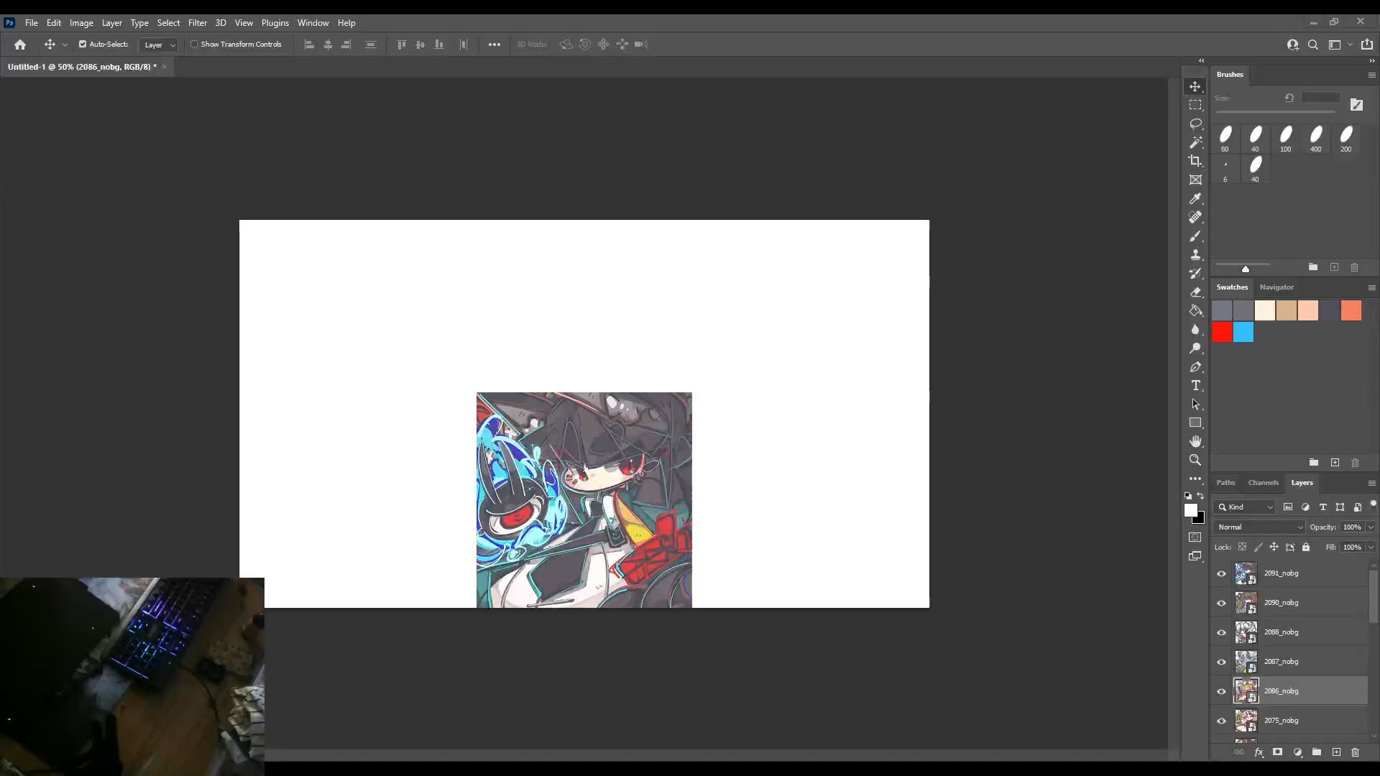This screenshot has height=776, width=1380.
Task: Select the Paint Bucket tool
Action: click(1195, 310)
